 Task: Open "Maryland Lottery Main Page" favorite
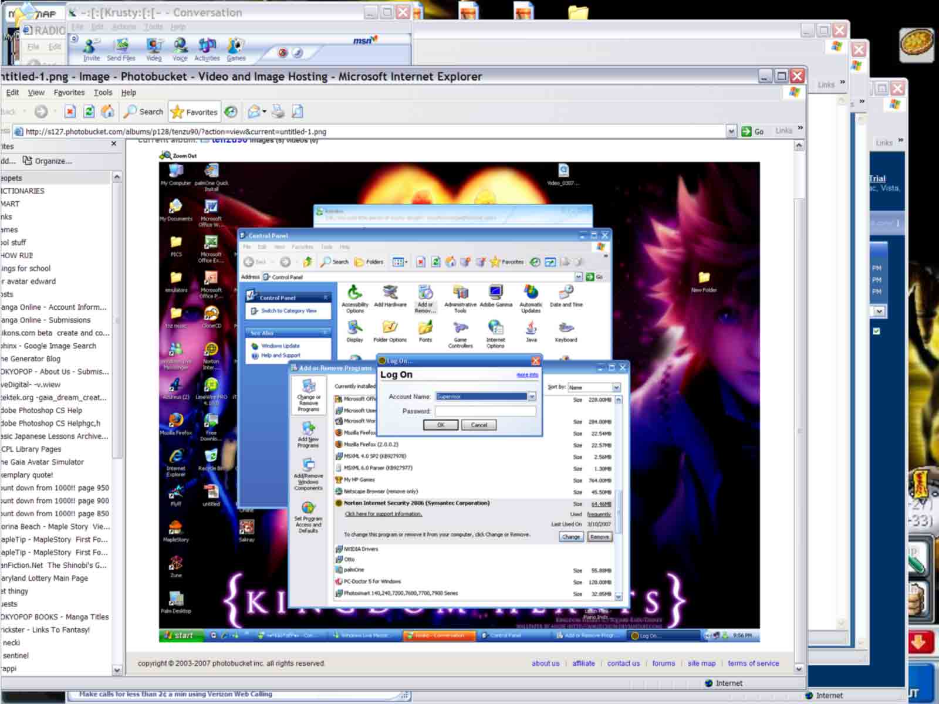pos(44,578)
